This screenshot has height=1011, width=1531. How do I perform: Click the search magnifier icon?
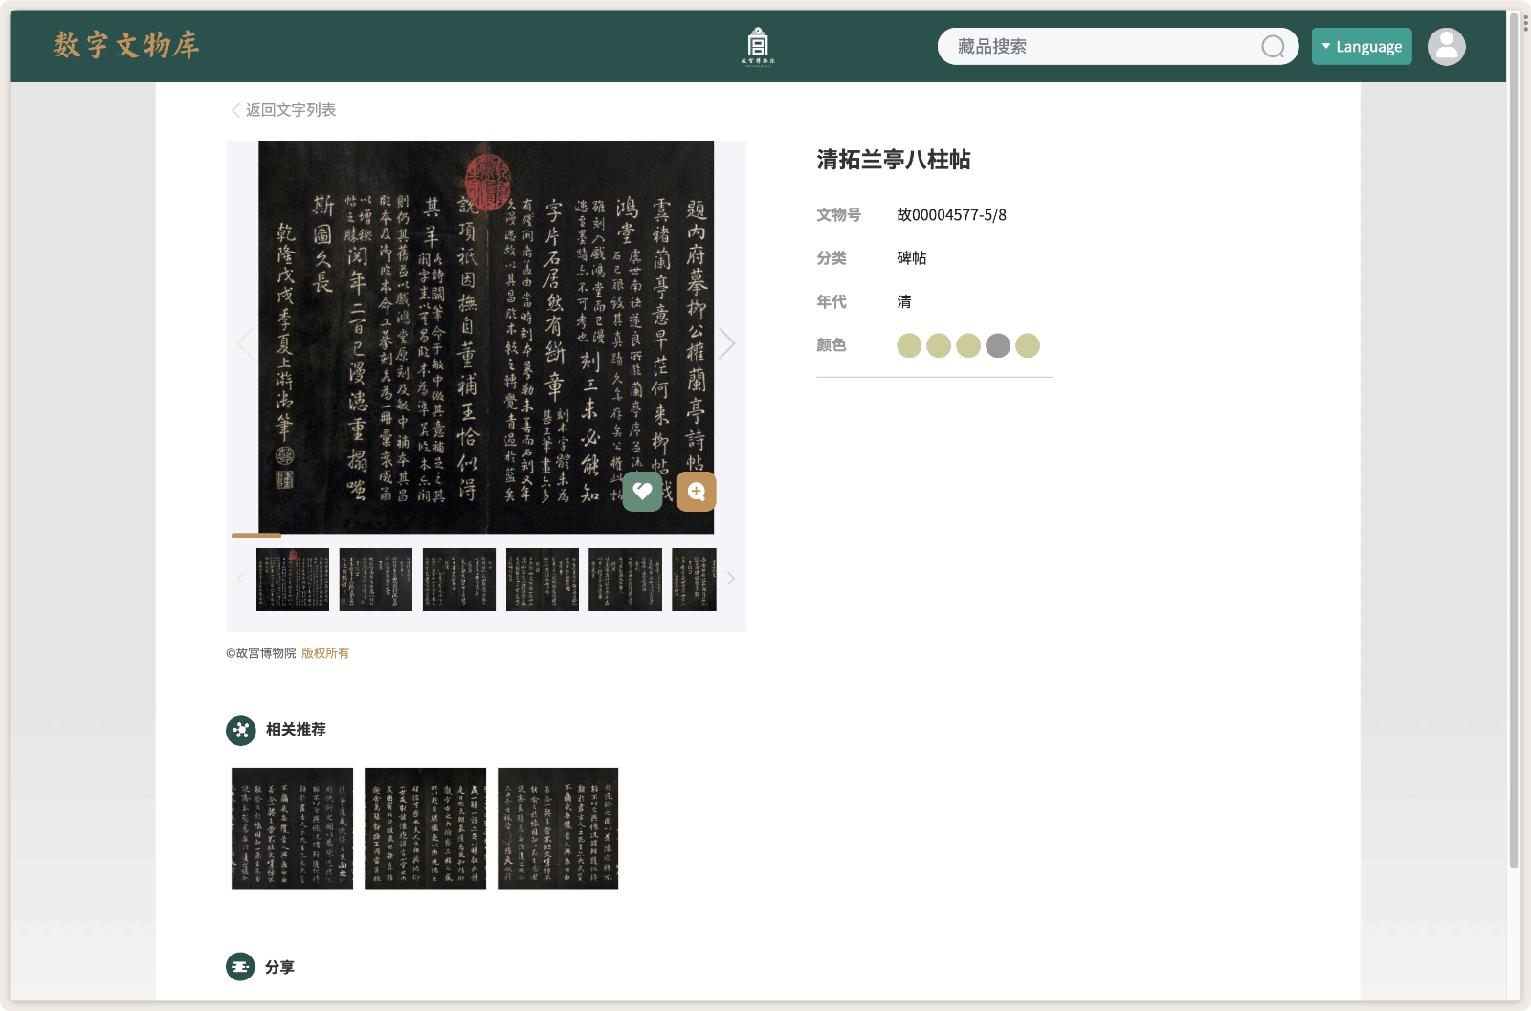tap(1273, 46)
